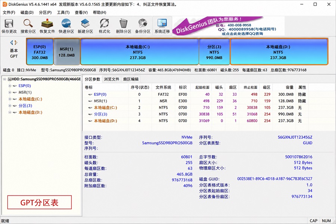
Task: Sort by the 文件系统 column header
Action: click(x=163, y=87)
